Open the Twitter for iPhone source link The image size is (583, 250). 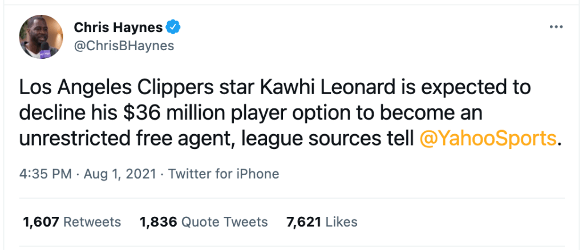click(x=224, y=174)
